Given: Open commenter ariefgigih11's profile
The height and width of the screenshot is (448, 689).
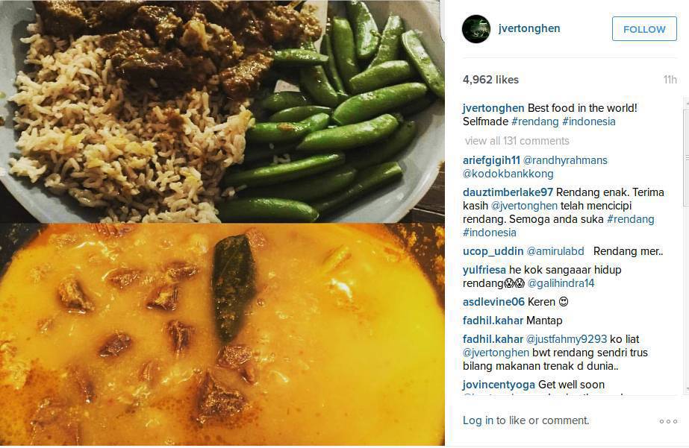Looking at the screenshot, I should [x=491, y=160].
